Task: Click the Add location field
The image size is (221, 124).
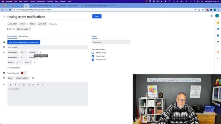Action: pos(48,48)
